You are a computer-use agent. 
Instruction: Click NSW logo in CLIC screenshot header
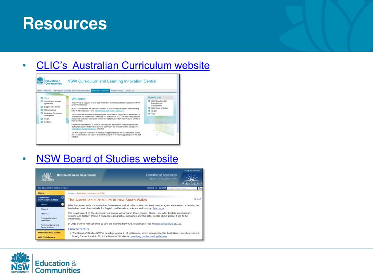pos(40,81)
